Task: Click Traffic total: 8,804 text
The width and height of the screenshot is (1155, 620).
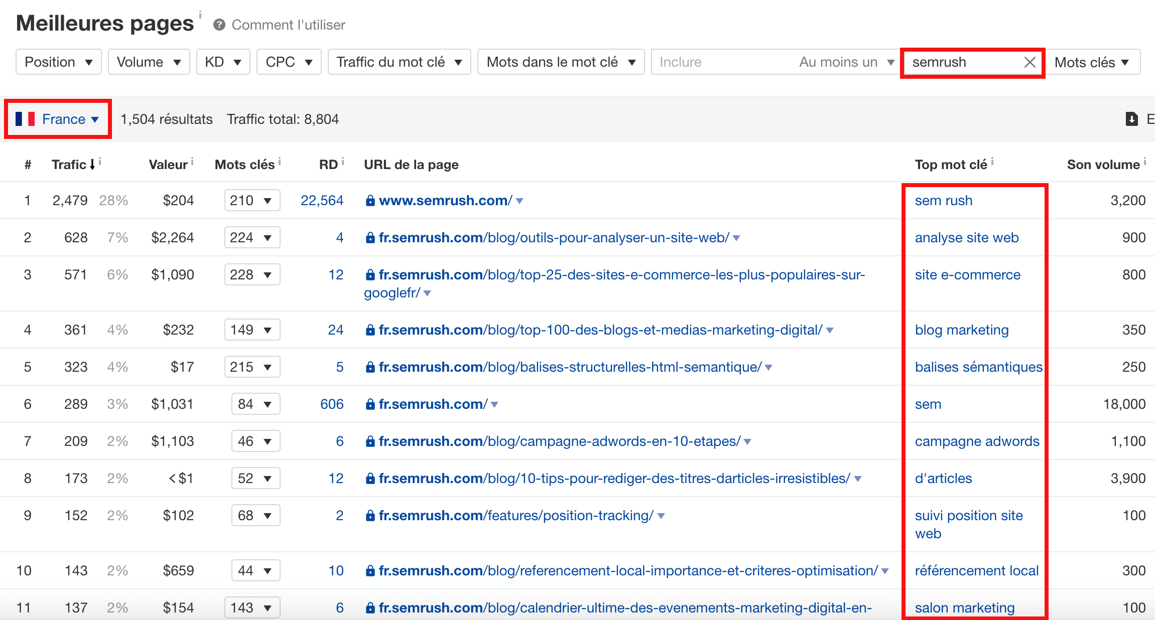Action: point(283,119)
